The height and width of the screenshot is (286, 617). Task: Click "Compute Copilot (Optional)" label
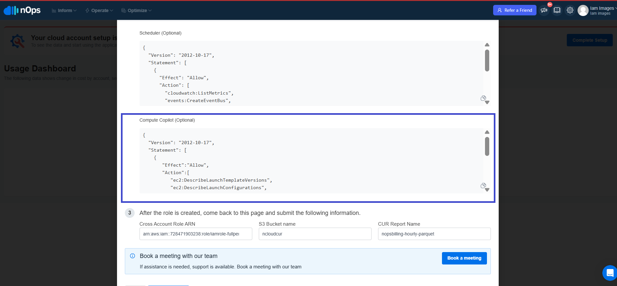167,120
